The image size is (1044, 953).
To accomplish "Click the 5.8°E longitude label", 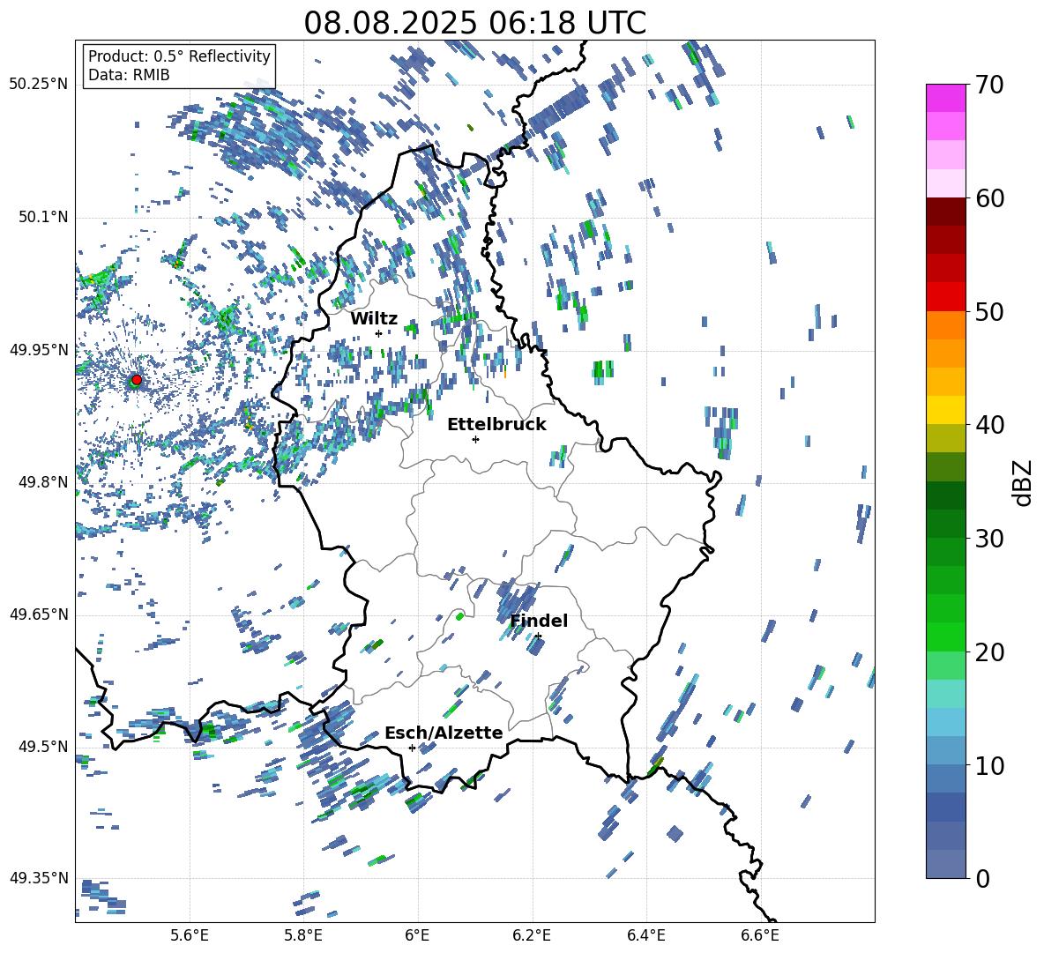I will tap(303, 935).
